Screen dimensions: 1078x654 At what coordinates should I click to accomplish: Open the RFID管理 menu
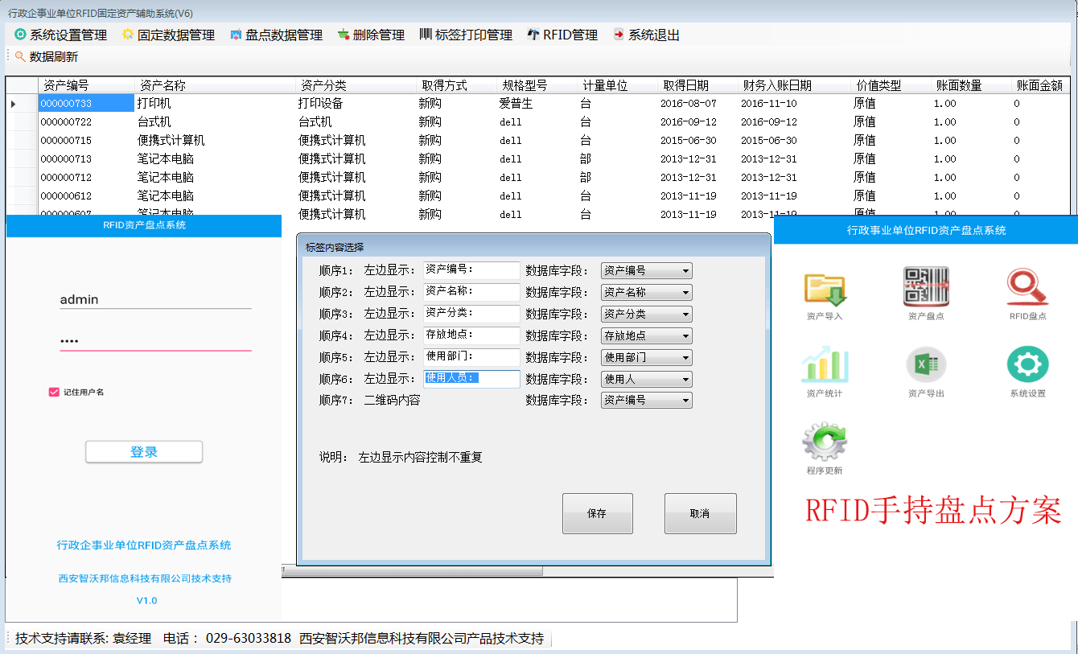pos(562,35)
